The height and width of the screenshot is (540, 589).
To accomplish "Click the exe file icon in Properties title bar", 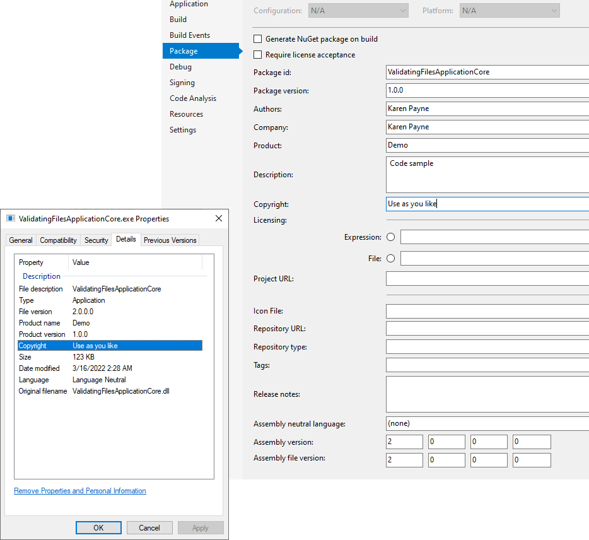I will pos(11,218).
